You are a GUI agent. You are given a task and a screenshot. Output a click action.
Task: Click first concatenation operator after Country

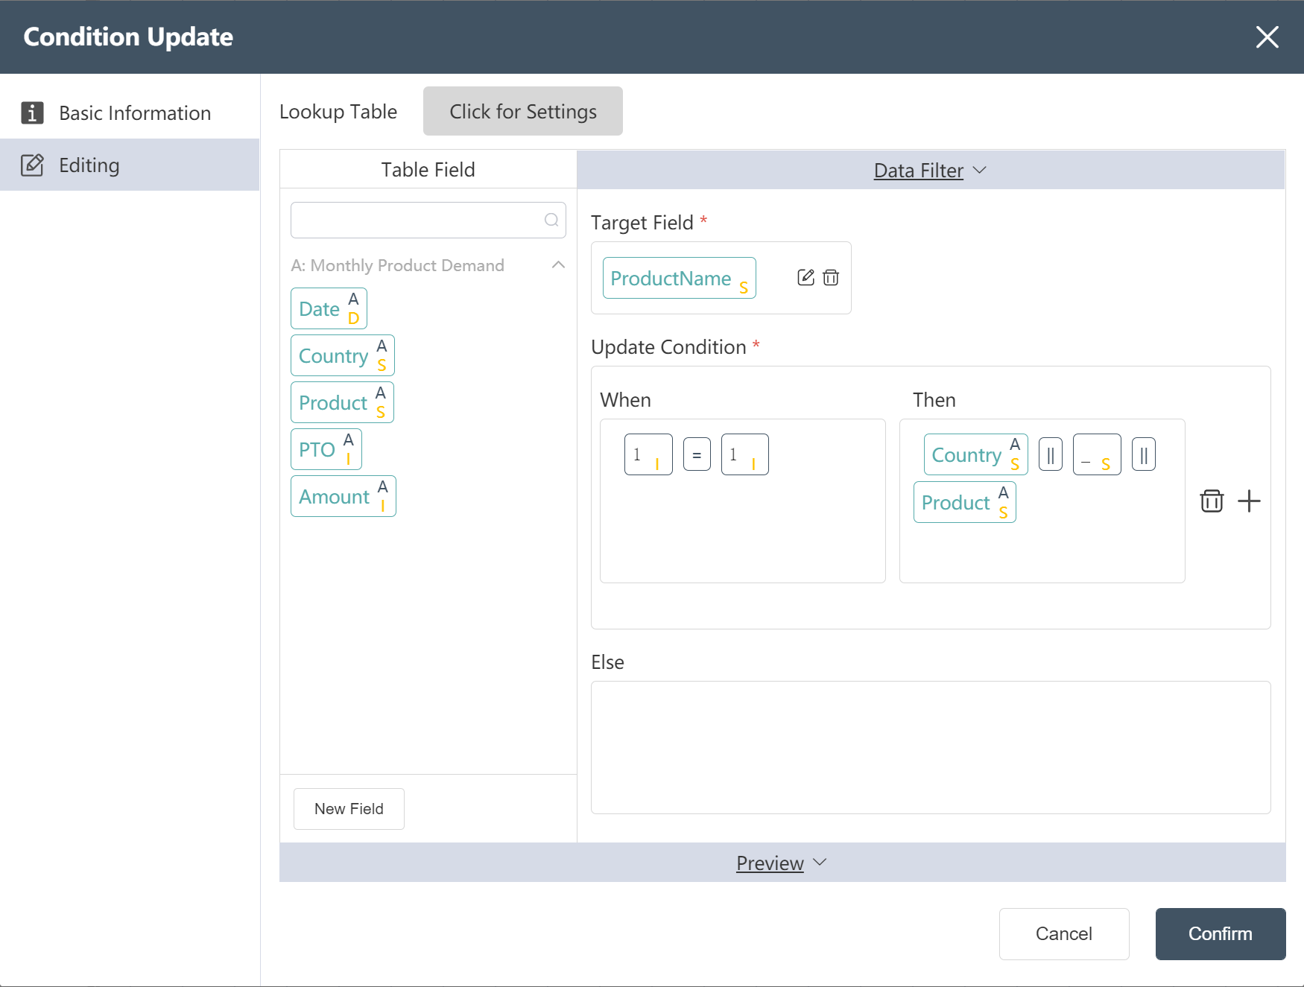pos(1051,454)
